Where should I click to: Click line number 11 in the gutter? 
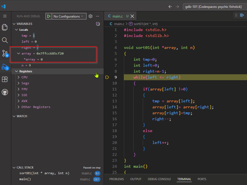[x=114, y=89]
